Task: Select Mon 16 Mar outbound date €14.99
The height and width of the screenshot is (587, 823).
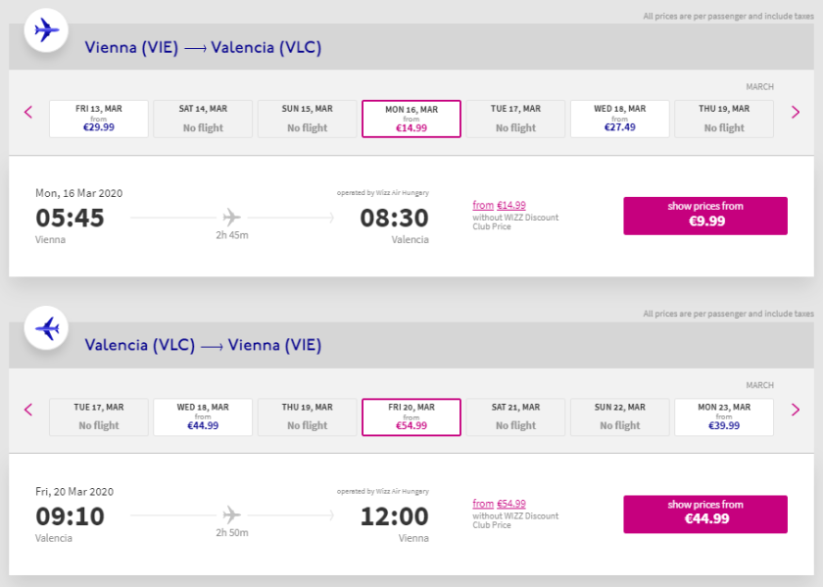Action: [411, 119]
